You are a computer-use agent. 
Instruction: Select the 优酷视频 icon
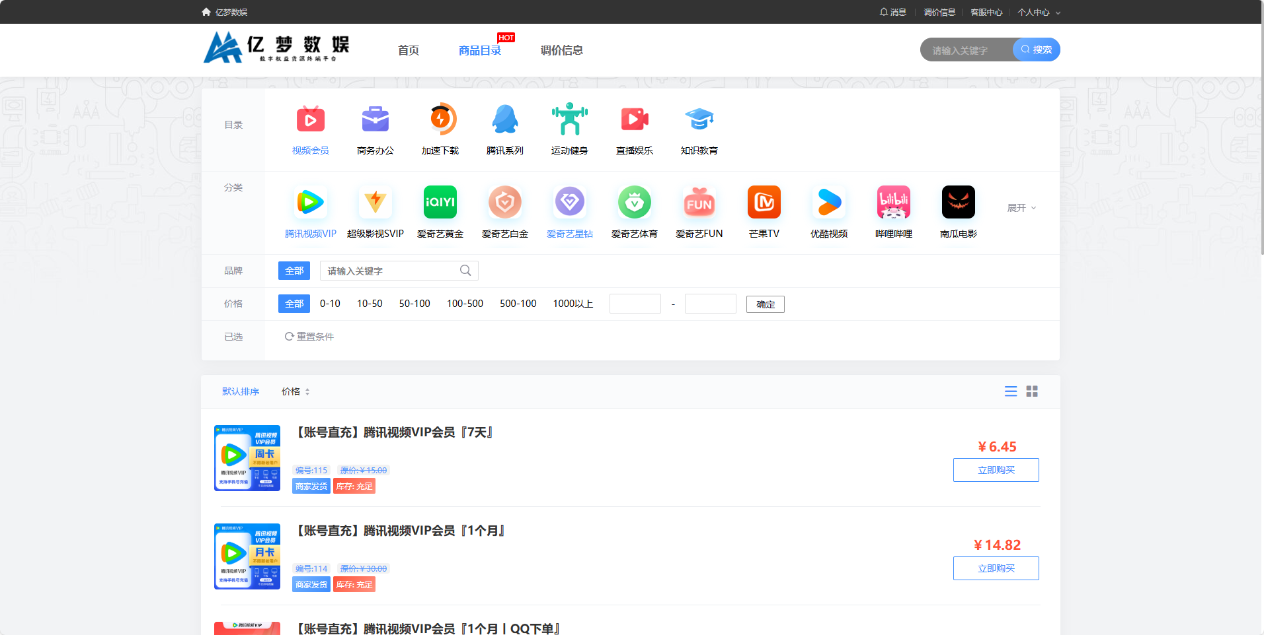(829, 202)
